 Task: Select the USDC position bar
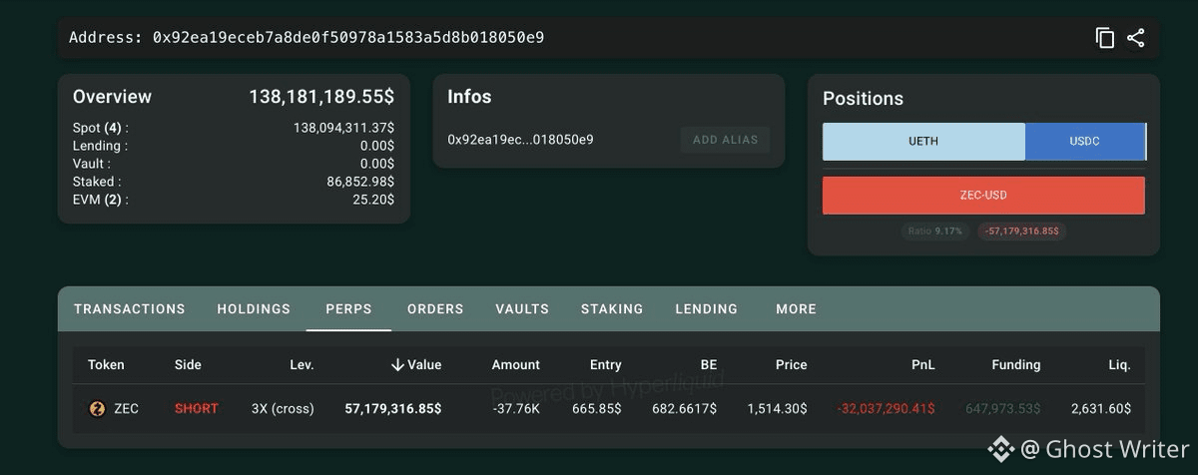(1084, 142)
